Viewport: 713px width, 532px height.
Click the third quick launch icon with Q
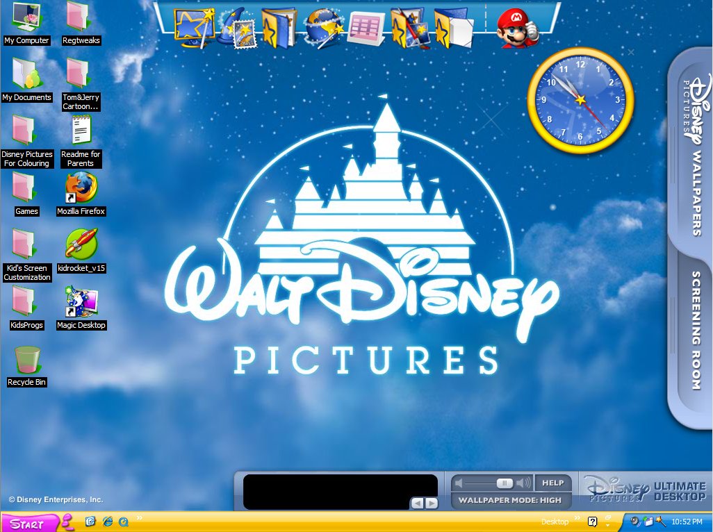tap(123, 522)
